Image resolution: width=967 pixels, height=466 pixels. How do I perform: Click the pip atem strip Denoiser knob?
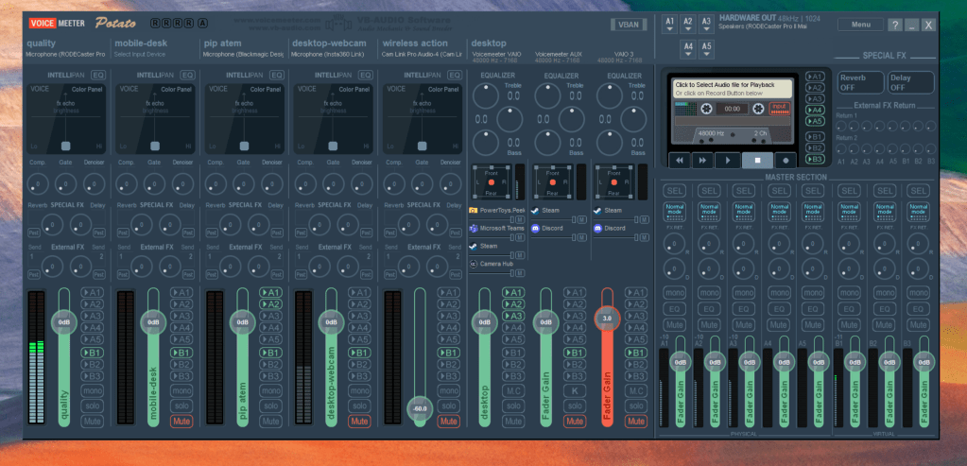click(271, 183)
